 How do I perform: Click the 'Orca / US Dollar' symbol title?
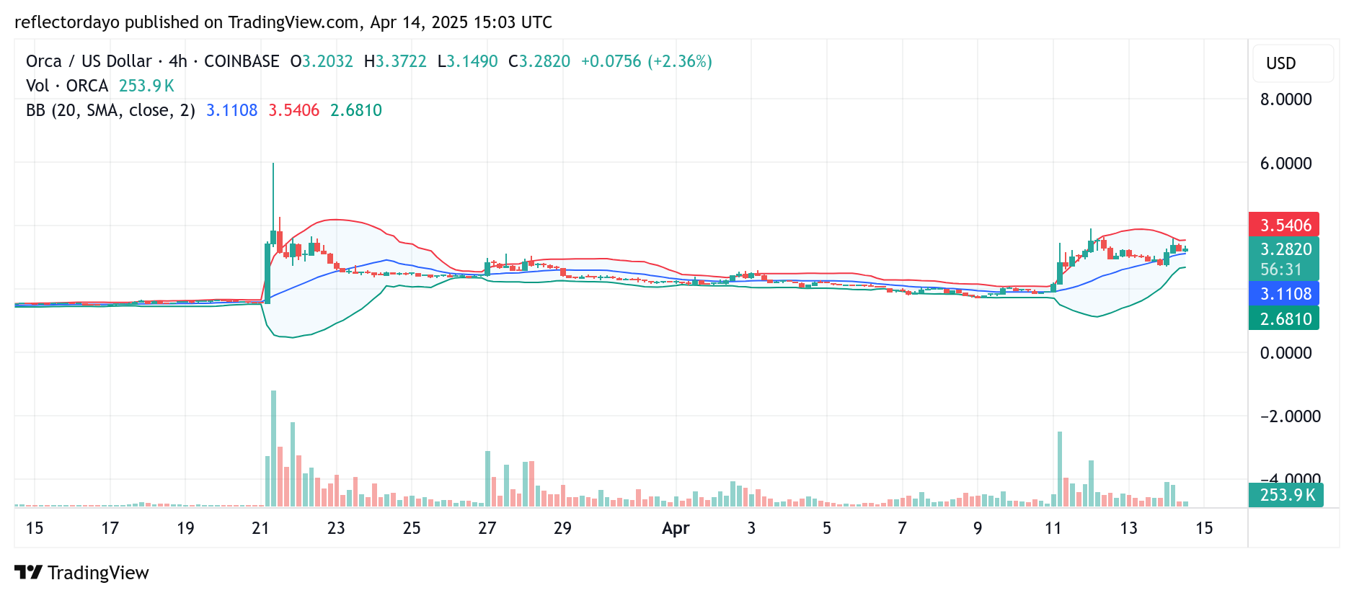89,61
